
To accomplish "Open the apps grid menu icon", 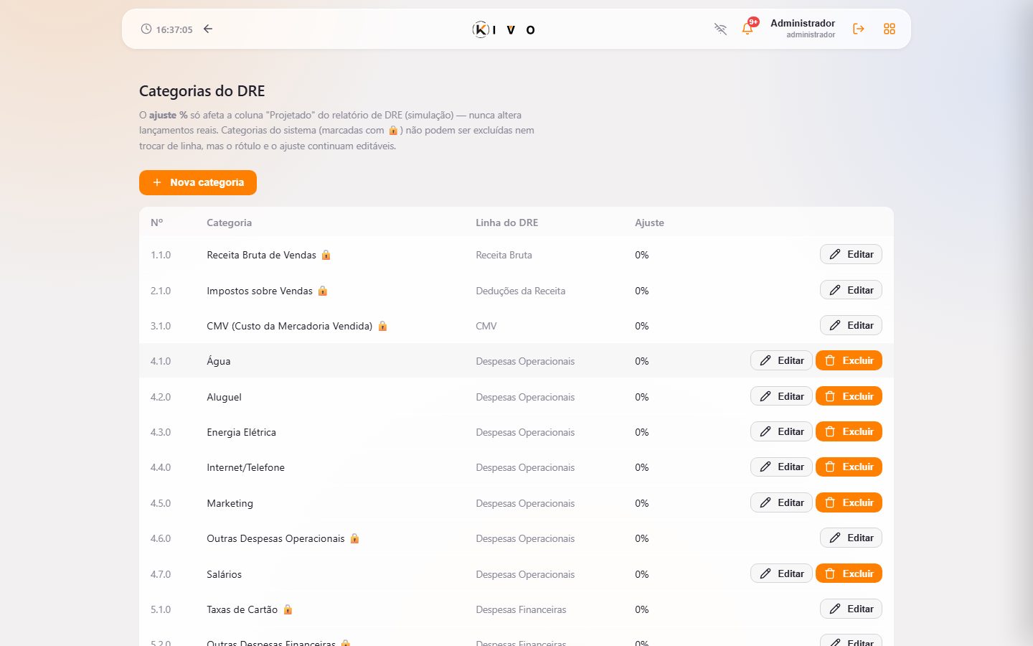I will (x=890, y=29).
